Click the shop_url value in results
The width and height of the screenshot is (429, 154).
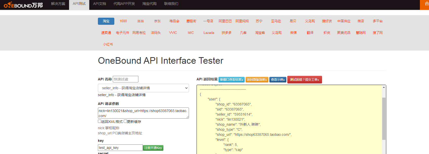263,135
